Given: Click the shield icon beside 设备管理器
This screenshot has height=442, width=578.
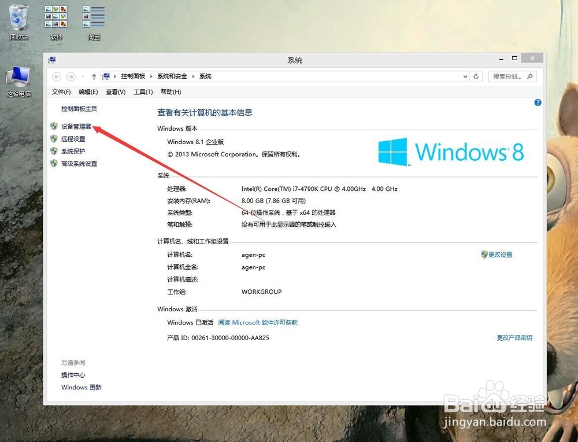Looking at the screenshot, I should click(54, 126).
